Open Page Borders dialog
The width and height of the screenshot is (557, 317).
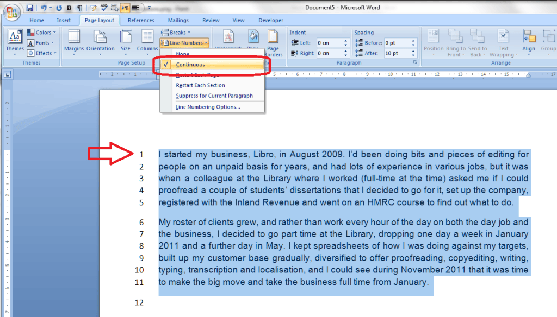273,42
